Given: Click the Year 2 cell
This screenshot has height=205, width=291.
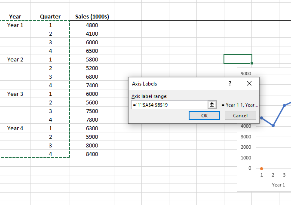Looking at the screenshot, I should pos(15,60).
